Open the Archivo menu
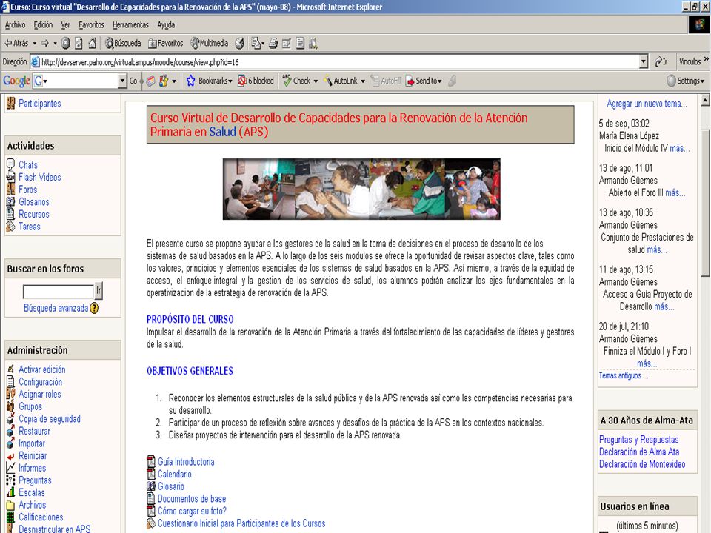The width and height of the screenshot is (711, 533). [x=15, y=25]
